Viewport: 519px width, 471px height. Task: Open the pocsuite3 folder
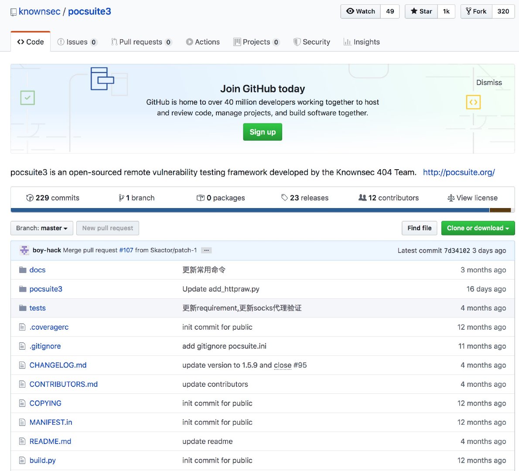46,289
